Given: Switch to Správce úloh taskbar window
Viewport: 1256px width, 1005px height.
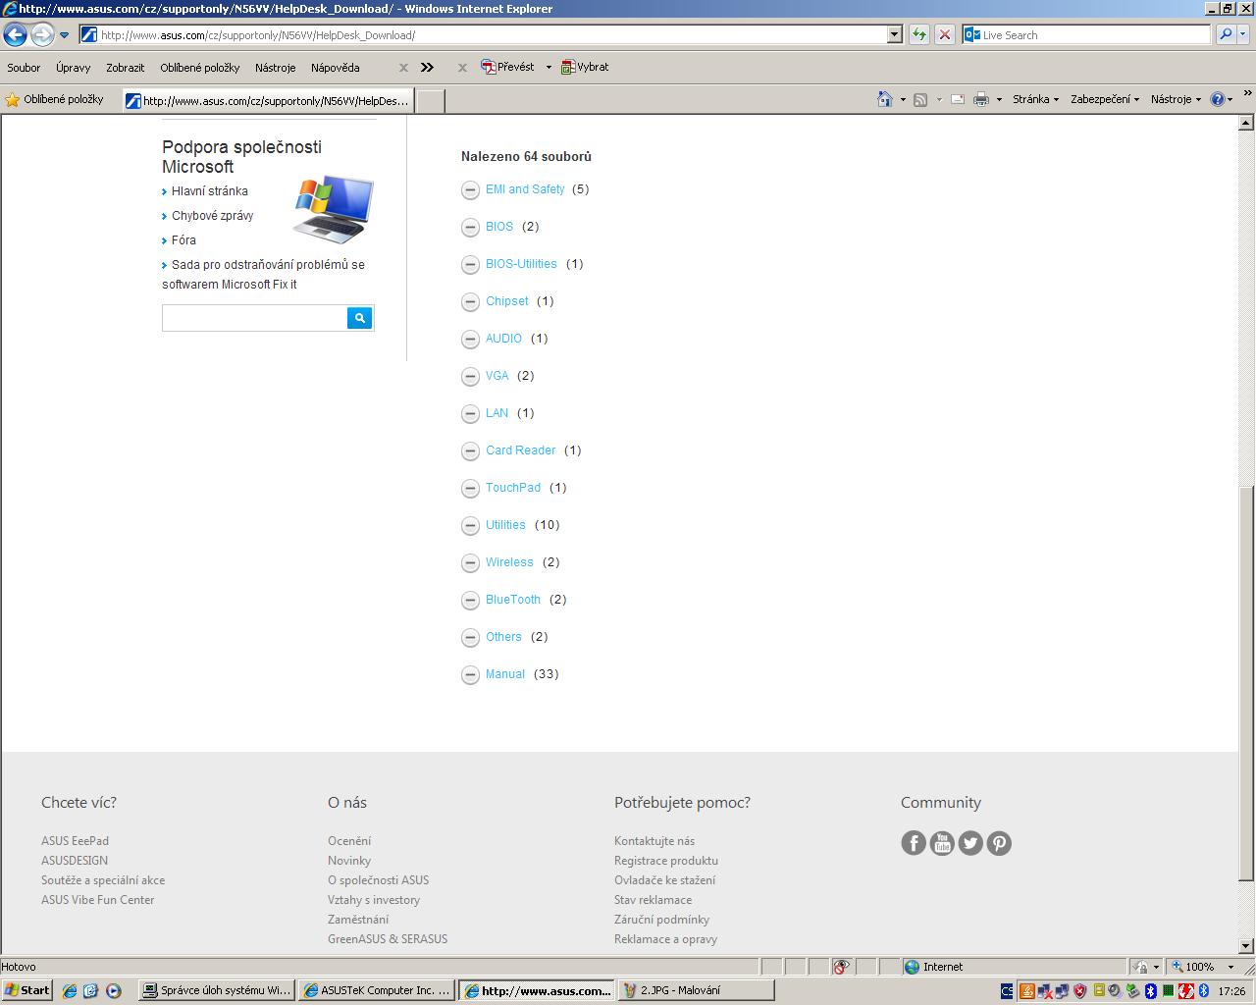Looking at the screenshot, I should (x=217, y=990).
